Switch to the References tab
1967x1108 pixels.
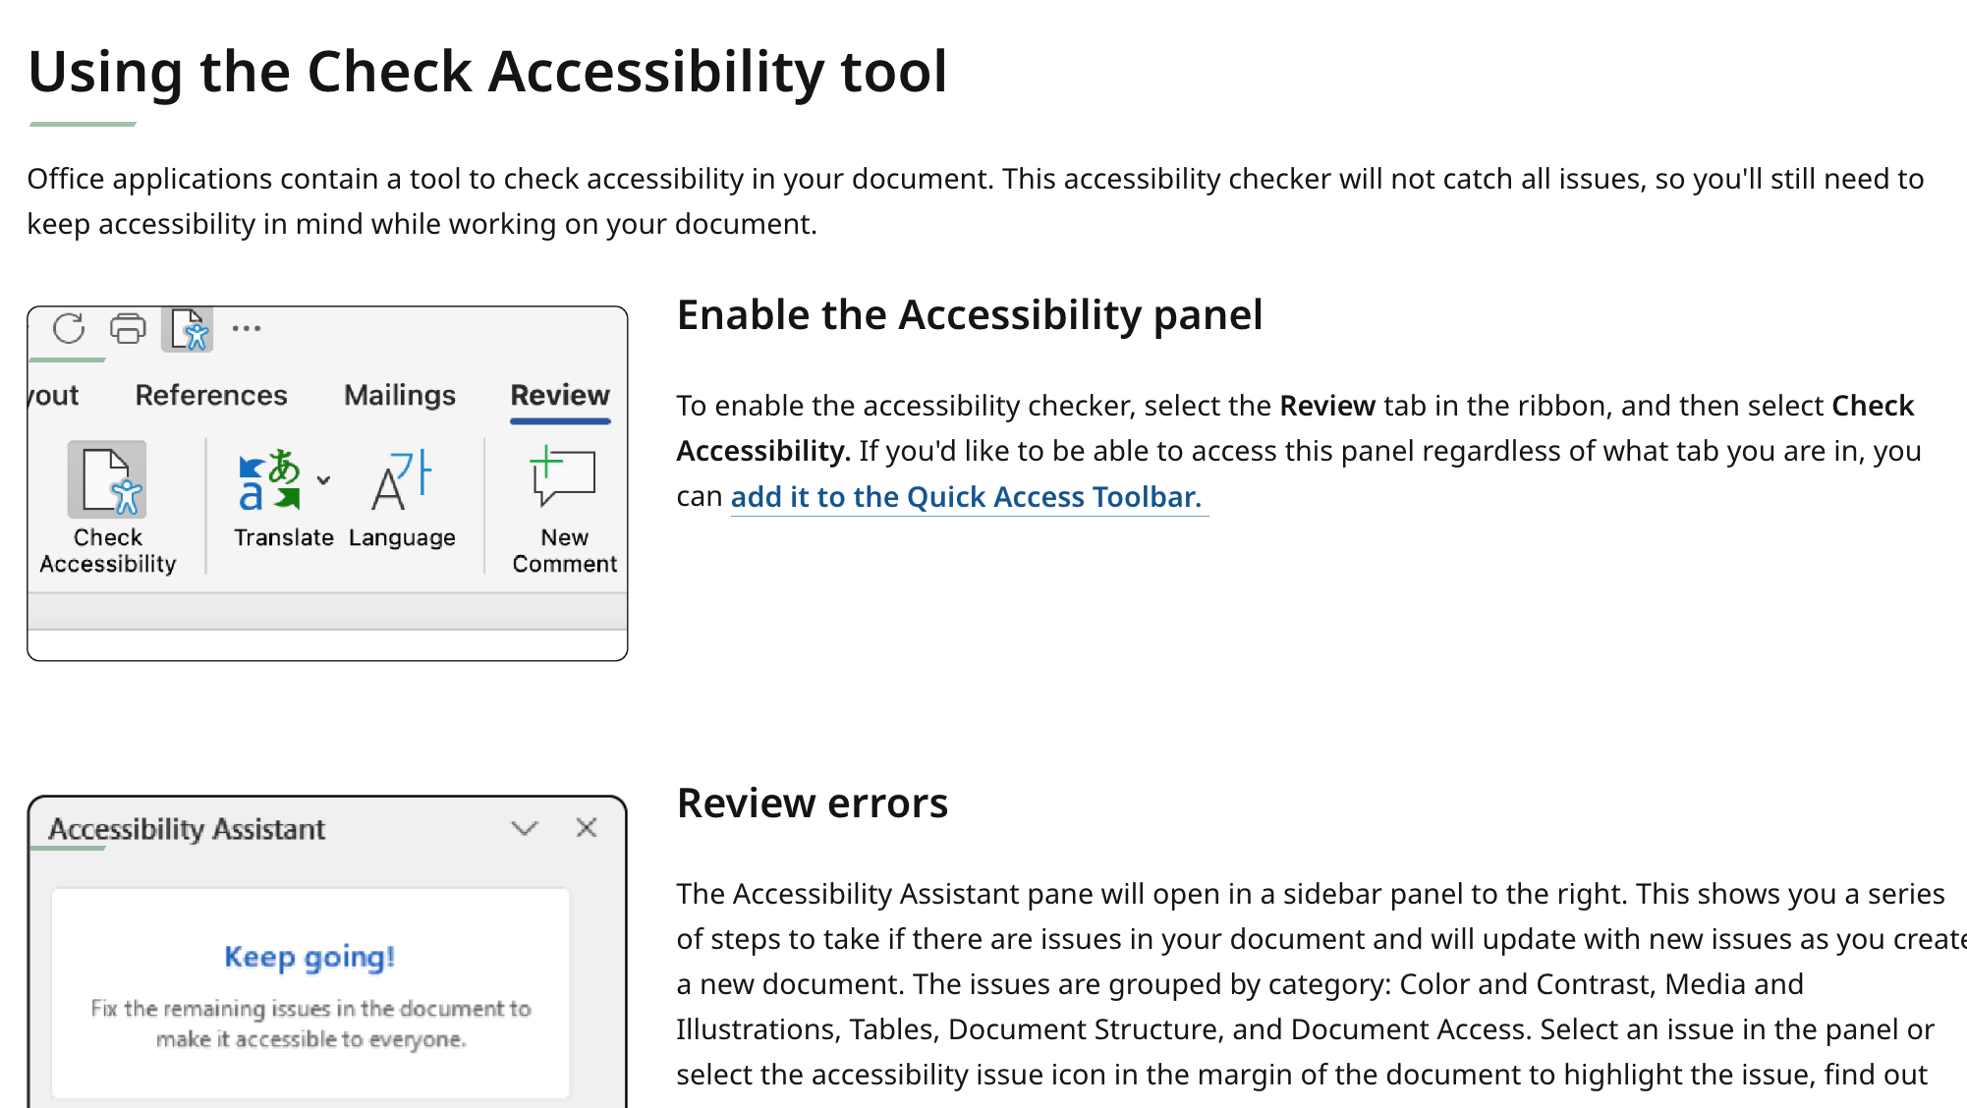[x=211, y=395]
